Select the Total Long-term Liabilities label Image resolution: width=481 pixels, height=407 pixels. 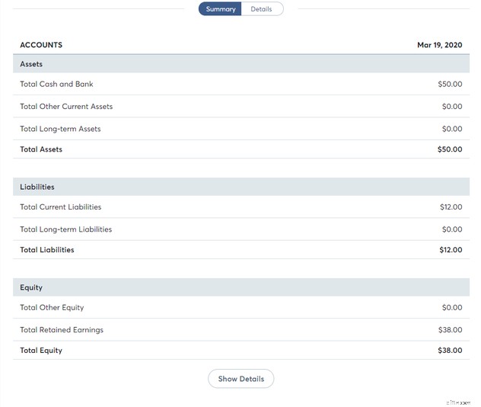pyautogui.click(x=65, y=229)
